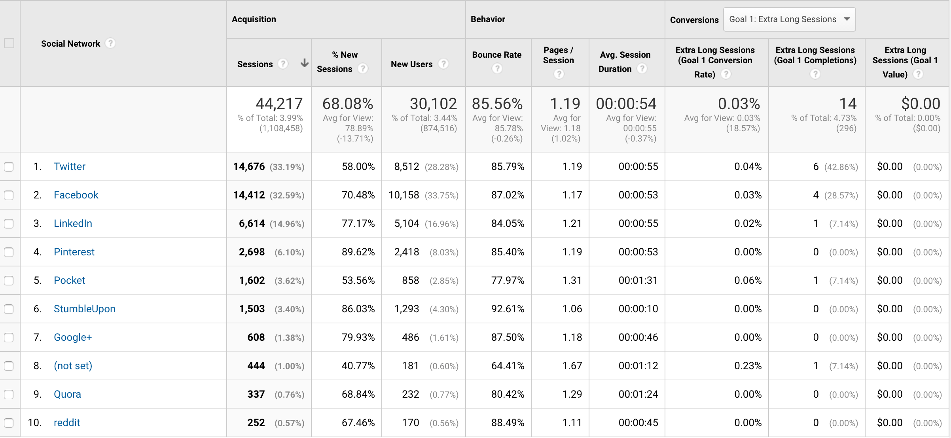Sort the table by Bounce Rate header
This screenshot has width=951, height=438.
tap(496, 55)
